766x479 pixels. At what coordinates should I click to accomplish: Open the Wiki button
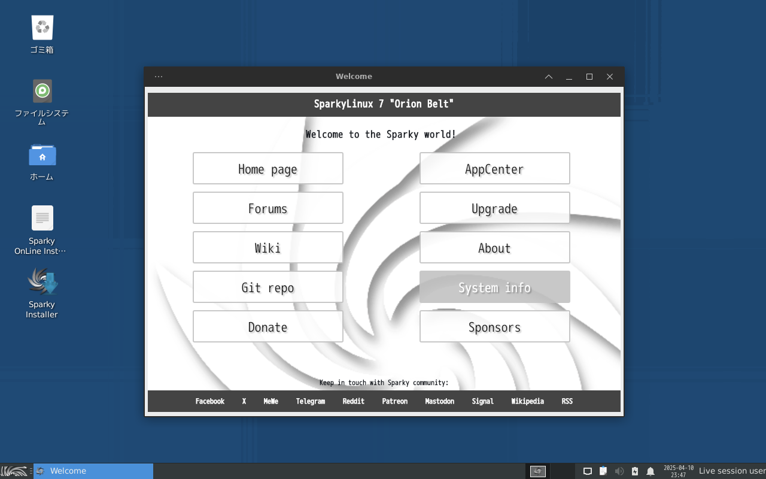click(268, 247)
